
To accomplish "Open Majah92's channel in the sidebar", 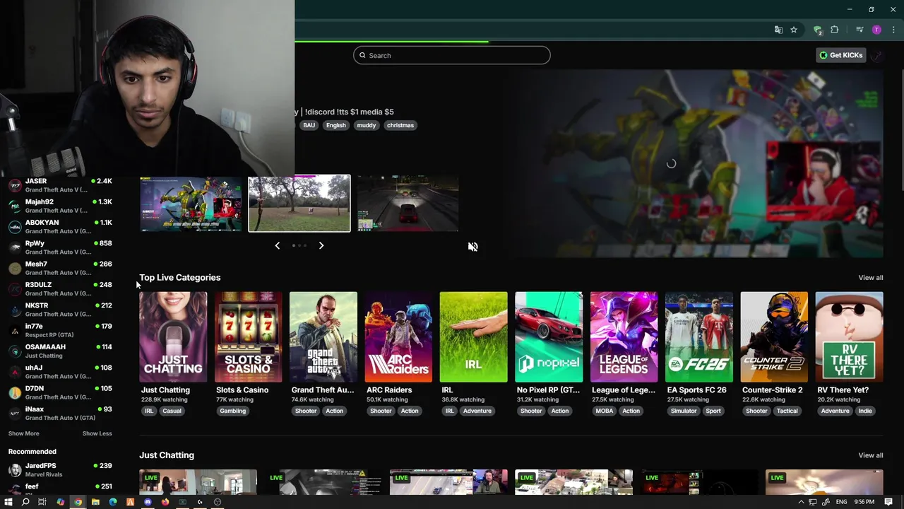I will coord(60,206).
